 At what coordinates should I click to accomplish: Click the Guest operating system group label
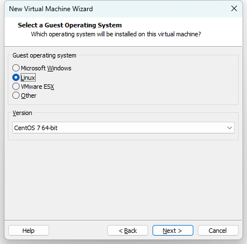(x=44, y=55)
